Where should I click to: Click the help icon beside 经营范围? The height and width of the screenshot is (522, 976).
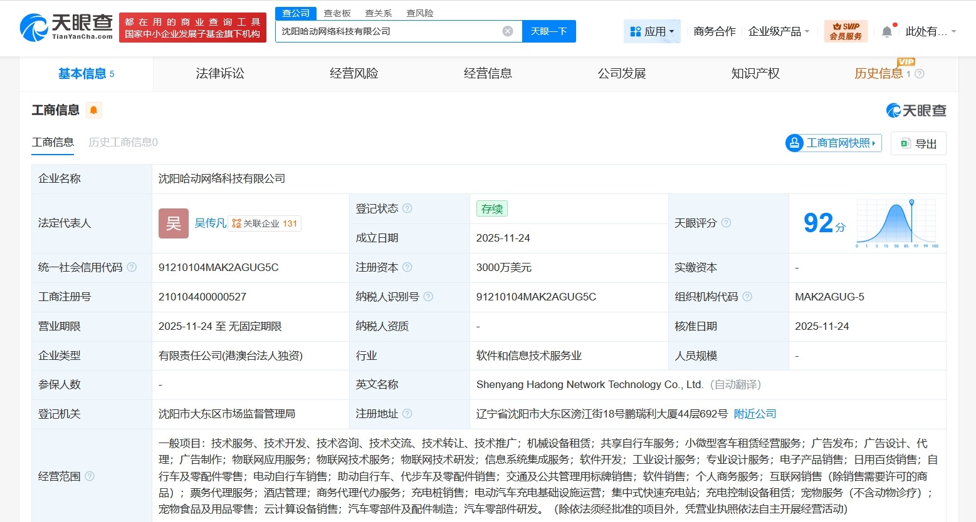pos(90,476)
